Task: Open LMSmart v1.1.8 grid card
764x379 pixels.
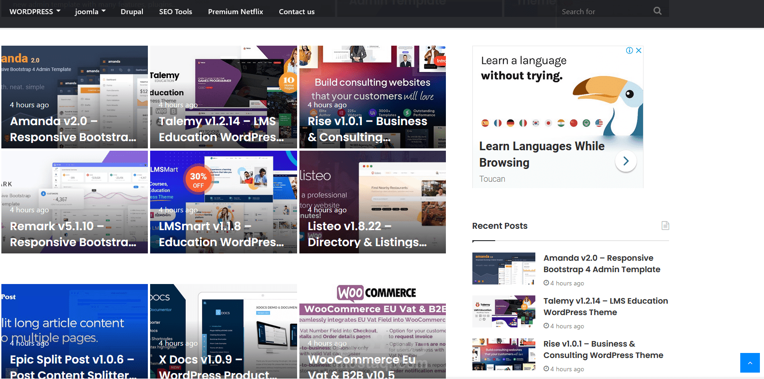Action: pos(224,202)
